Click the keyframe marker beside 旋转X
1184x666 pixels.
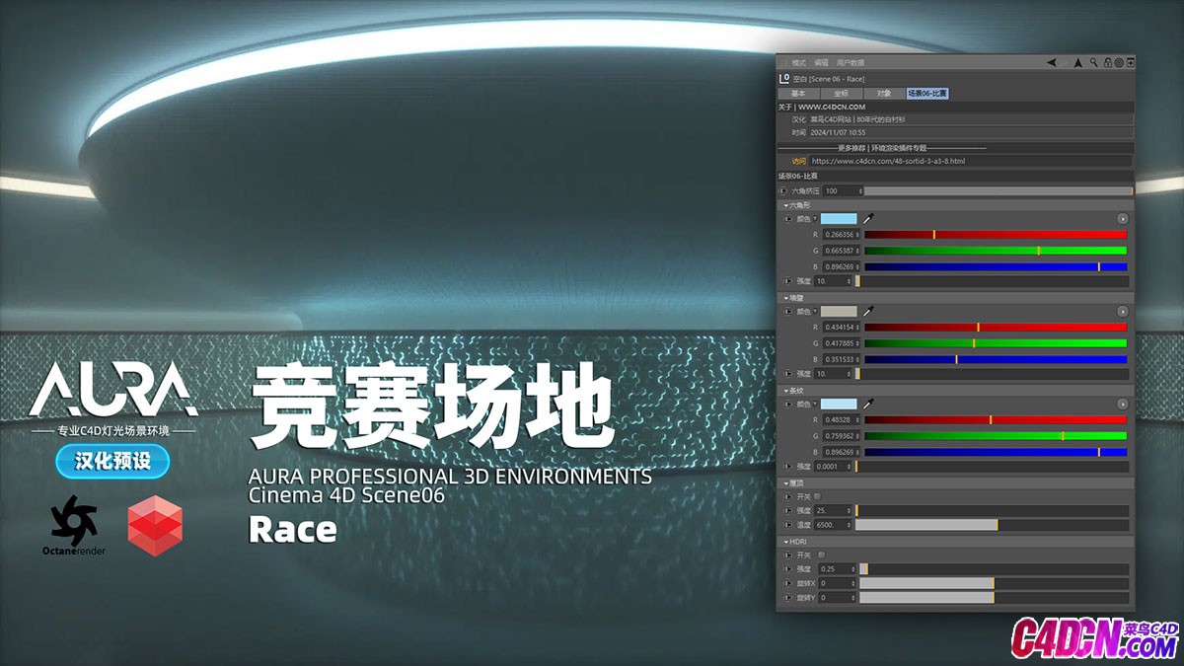click(x=787, y=583)
